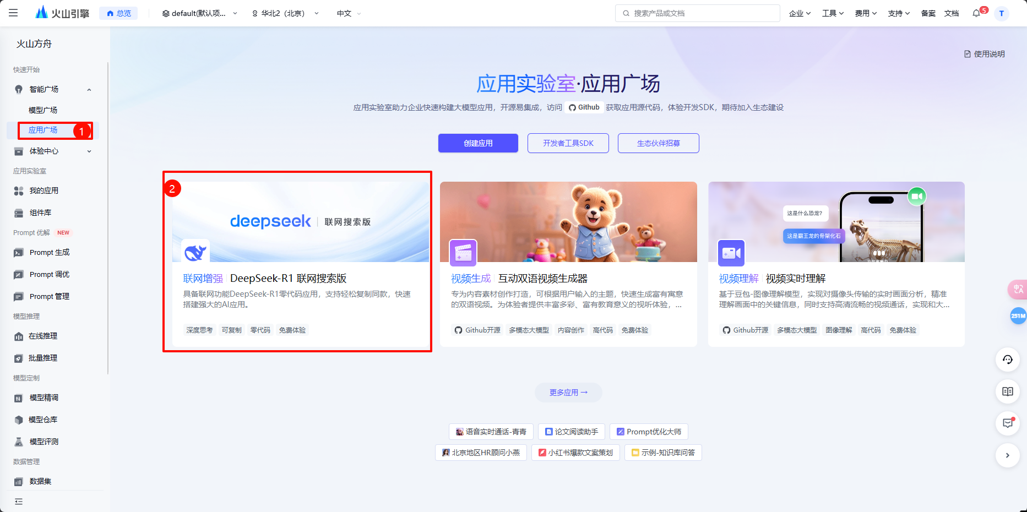Click the 在线推理 sidebar icon
Image resolution: width=1027 pixels, height=512 pixels.
pos(19,336)
